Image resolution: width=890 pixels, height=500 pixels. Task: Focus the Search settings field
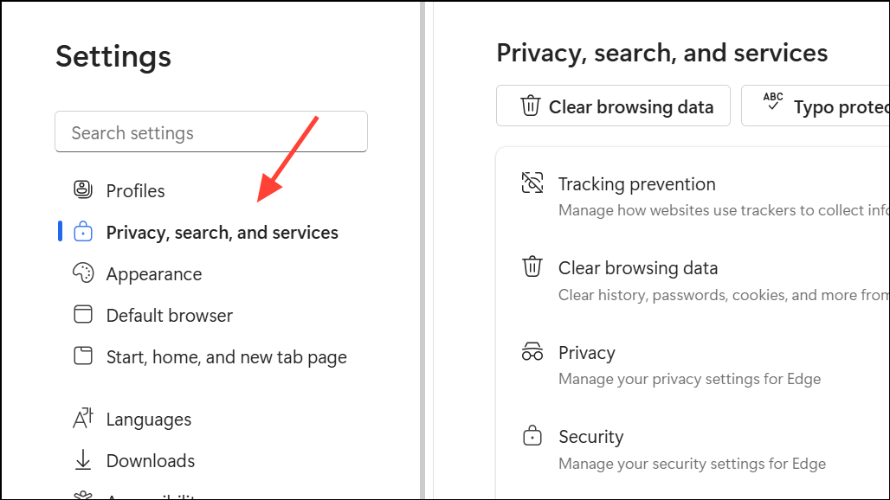(211, 132)
